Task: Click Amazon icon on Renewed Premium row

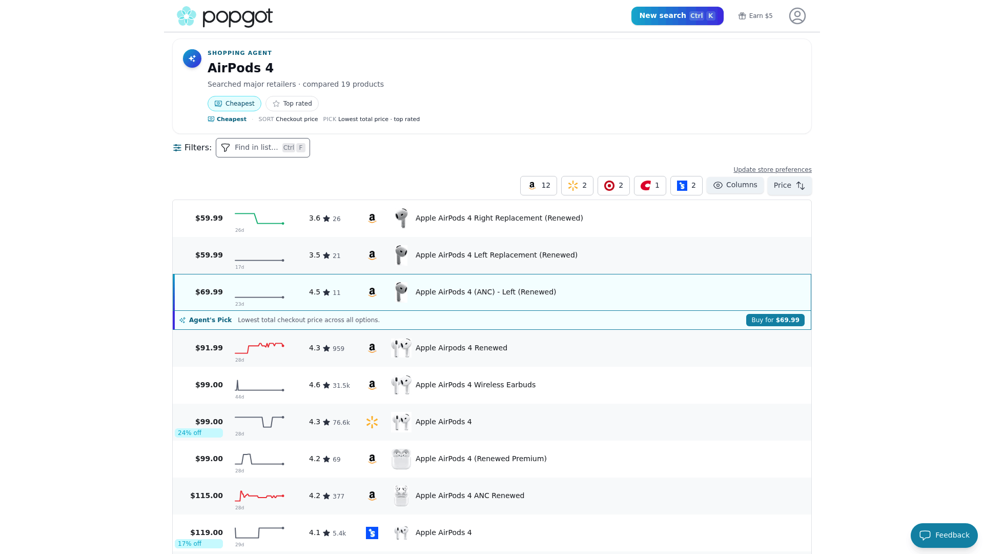Action: tap(372, 459)
